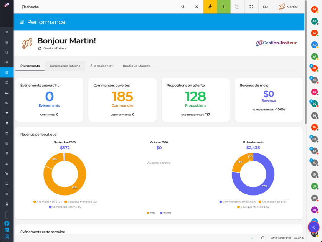The image size is (322, 242).
Task: Open the history clock icon in top bar
Action: click(237, 7)
